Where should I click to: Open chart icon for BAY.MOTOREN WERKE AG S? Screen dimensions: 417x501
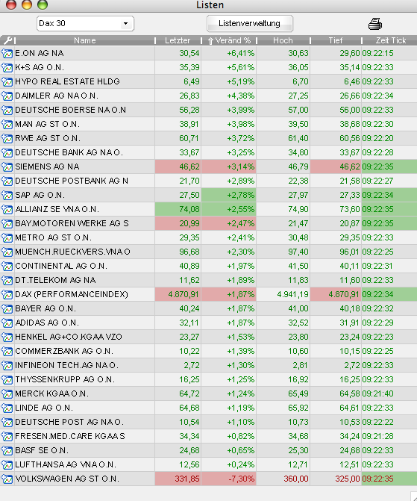tap(7, 223)
